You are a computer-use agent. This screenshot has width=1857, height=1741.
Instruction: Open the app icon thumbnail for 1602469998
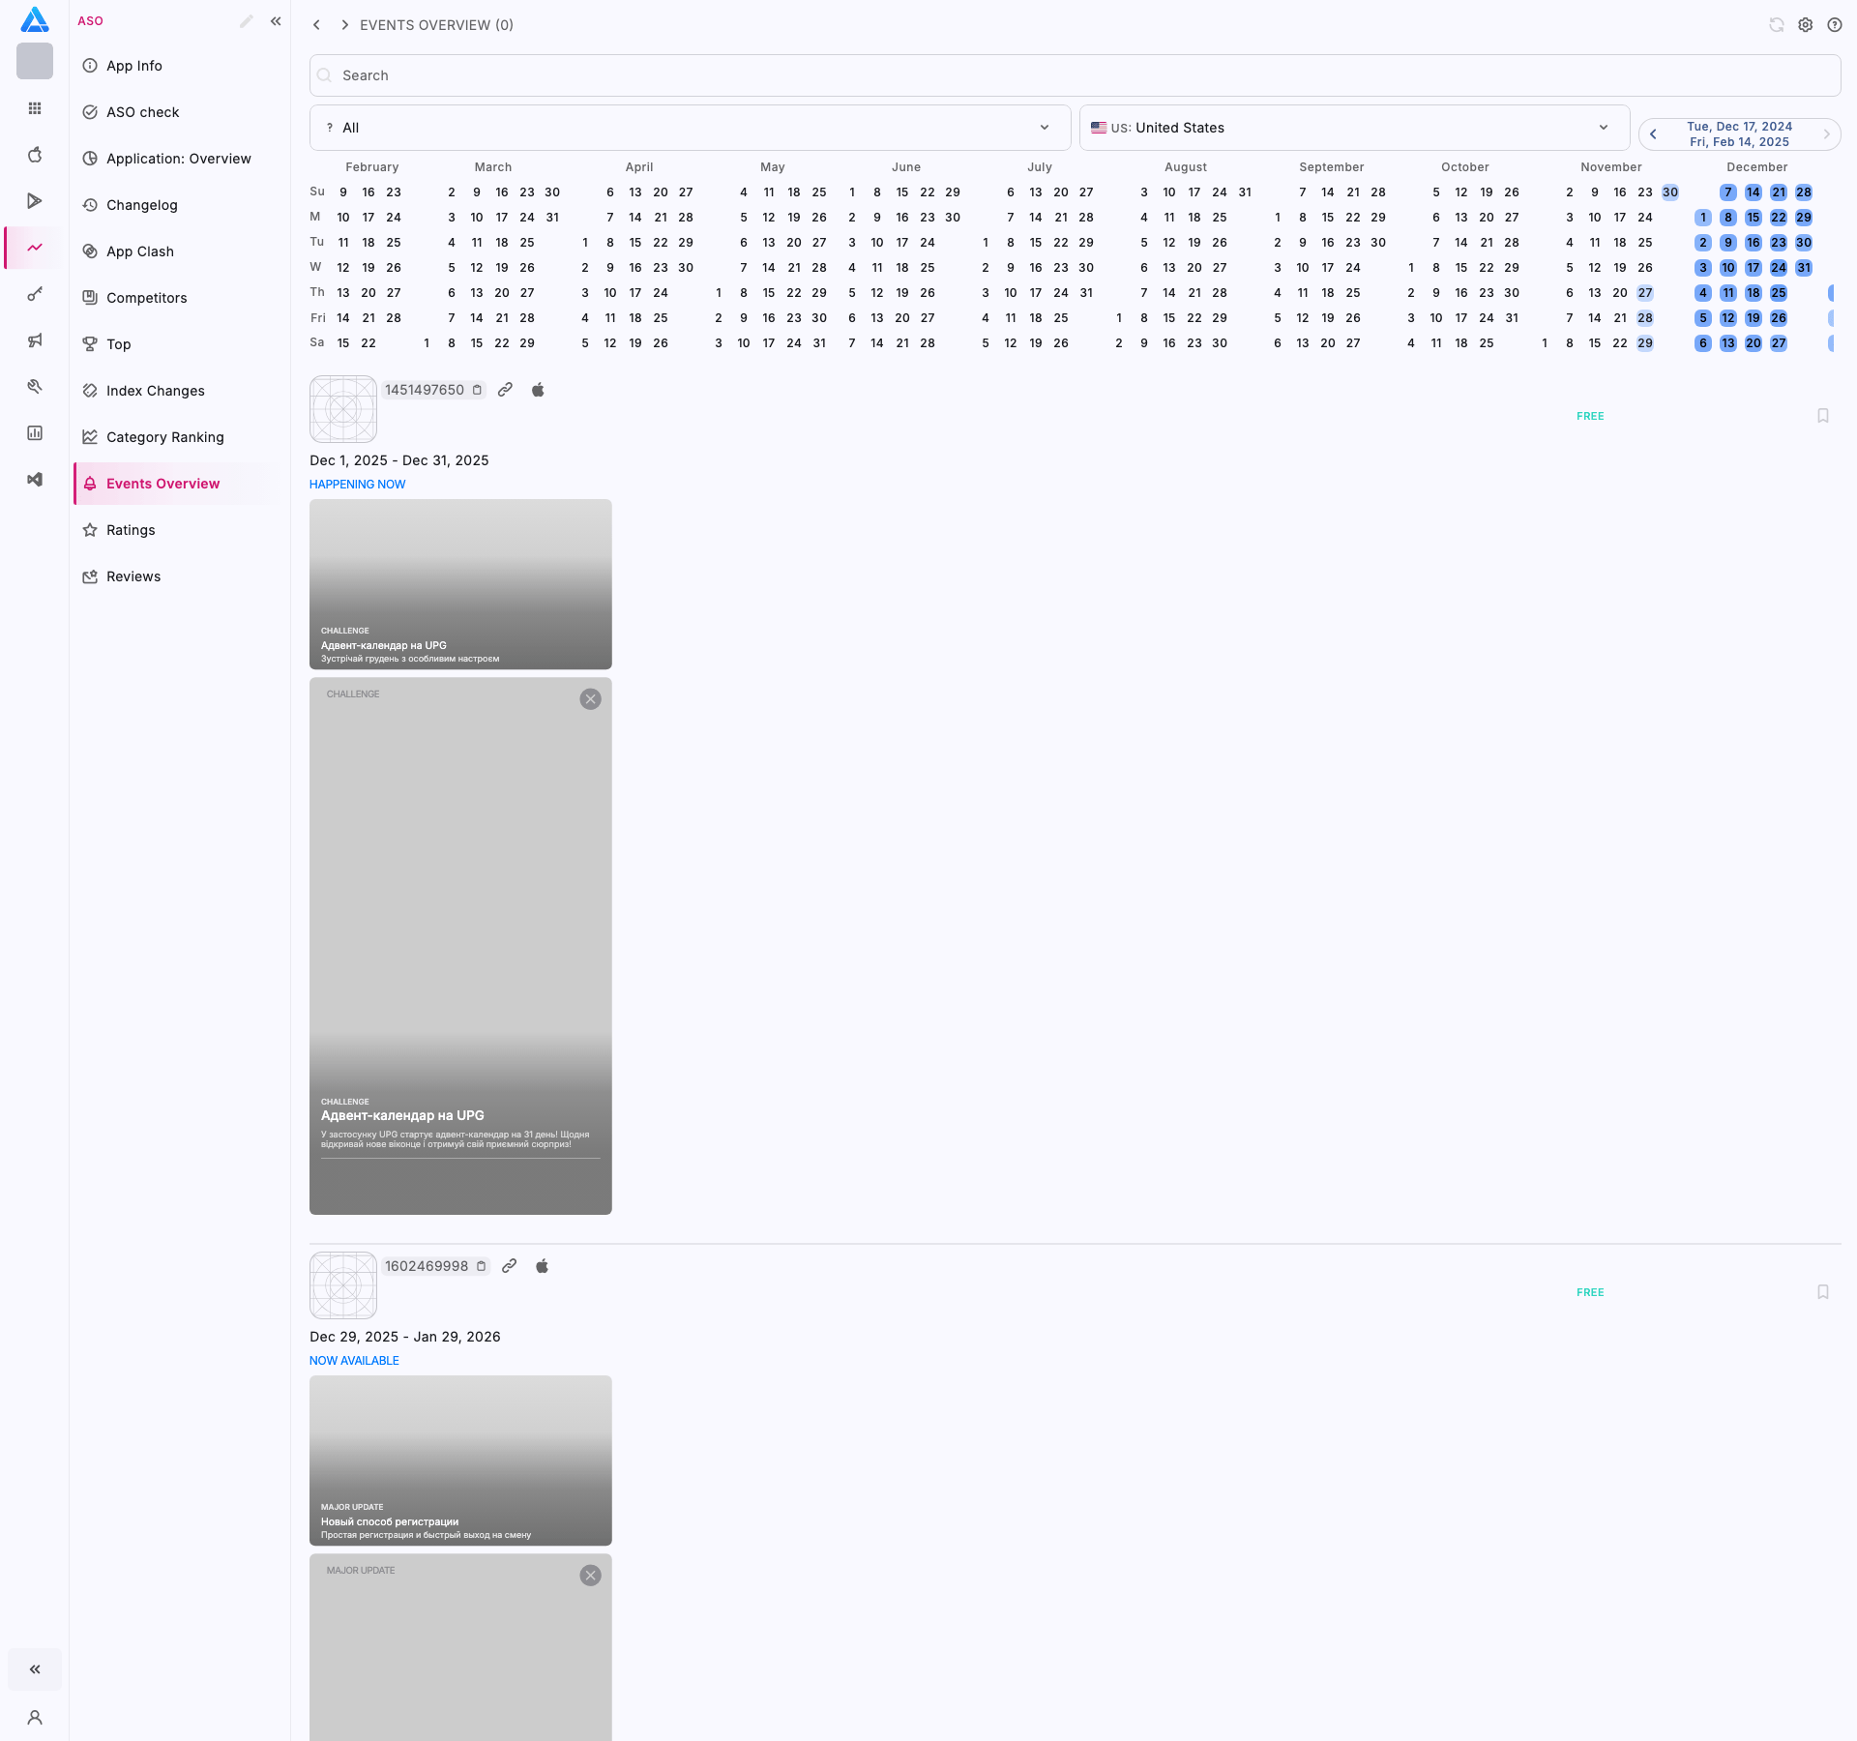(343, 1285)
